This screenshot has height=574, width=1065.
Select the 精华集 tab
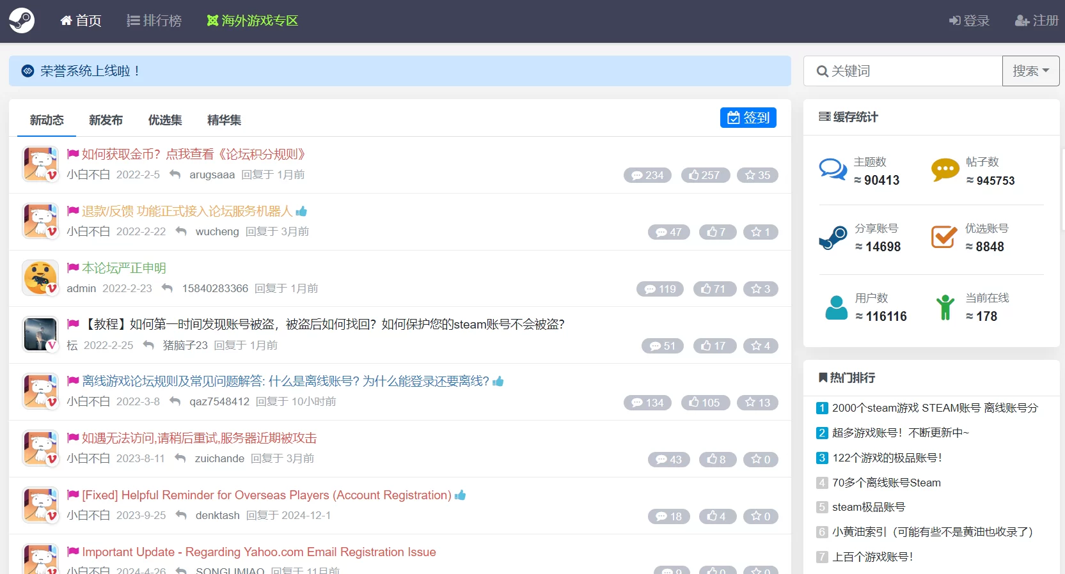[224, 120]
